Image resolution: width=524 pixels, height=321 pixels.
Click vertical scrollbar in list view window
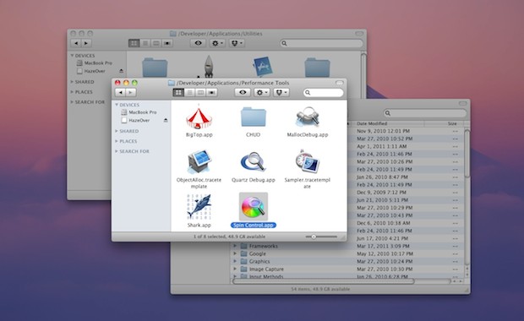[x=467, y=154]
